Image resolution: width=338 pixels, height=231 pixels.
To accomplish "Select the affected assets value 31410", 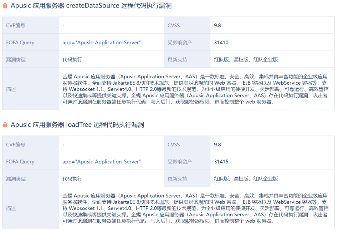I will pyautogui.click(x=221, y=42).
